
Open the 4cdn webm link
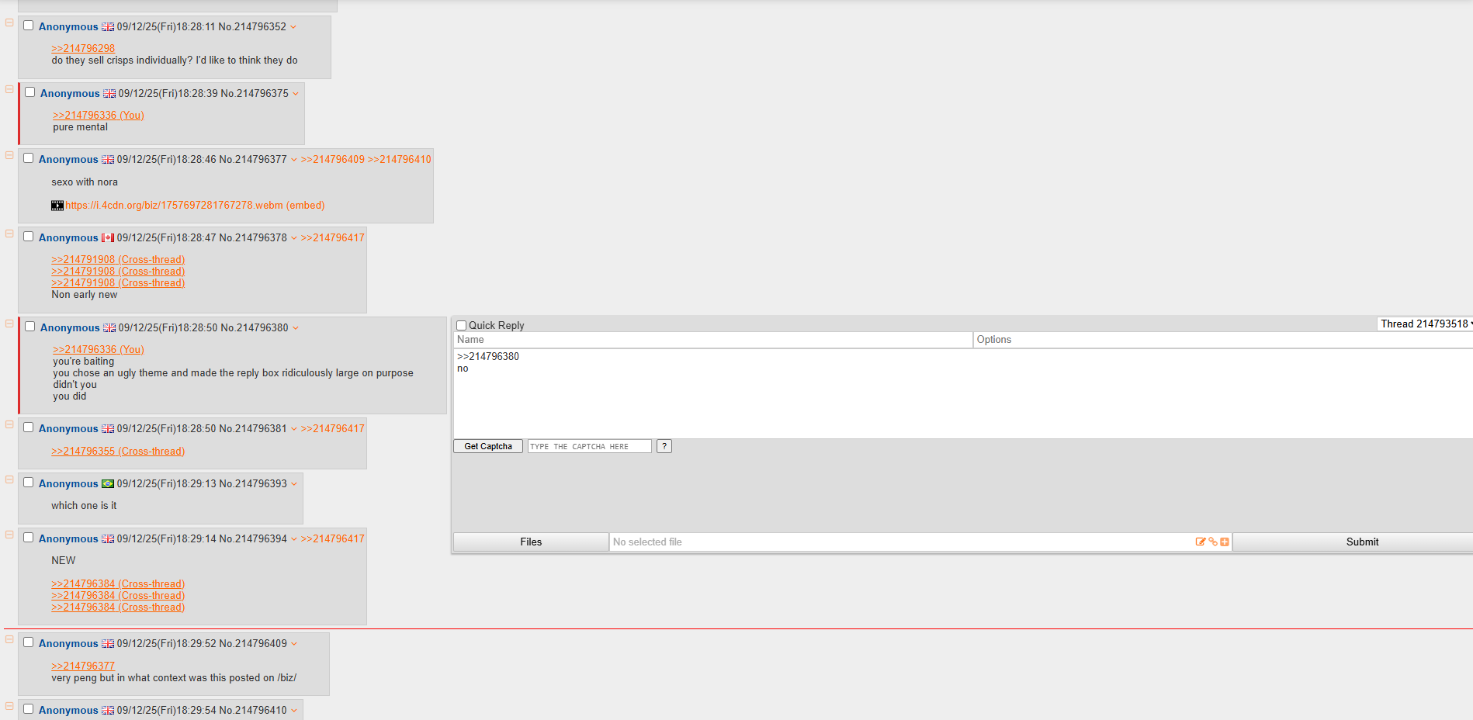click(x=175, y=206)
